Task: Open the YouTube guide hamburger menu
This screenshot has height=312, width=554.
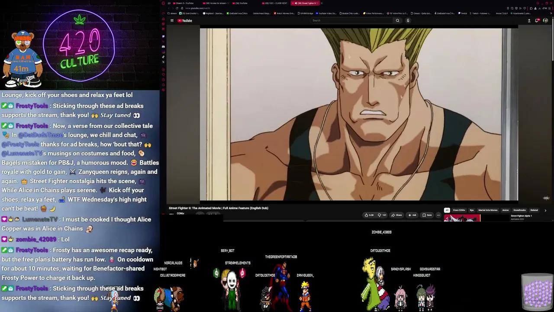Action: point(172,20)
